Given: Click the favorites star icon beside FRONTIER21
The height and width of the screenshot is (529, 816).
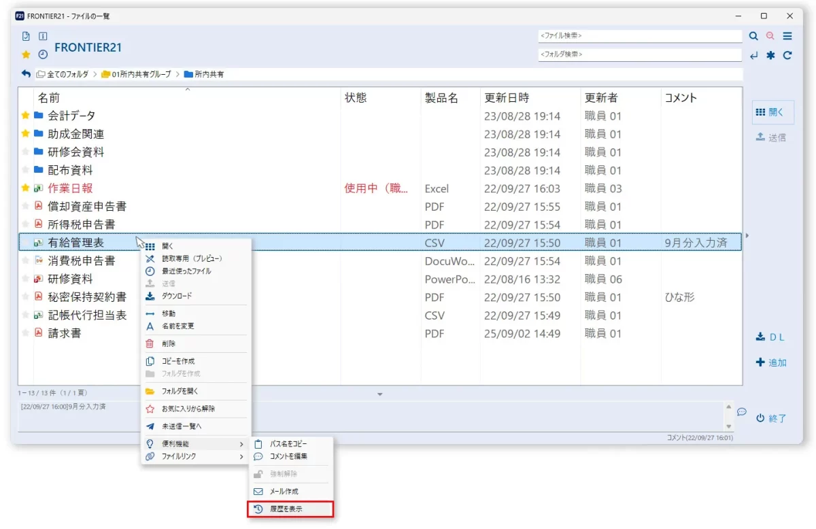Looking at the screenshot, I should [x=26, y=54].
